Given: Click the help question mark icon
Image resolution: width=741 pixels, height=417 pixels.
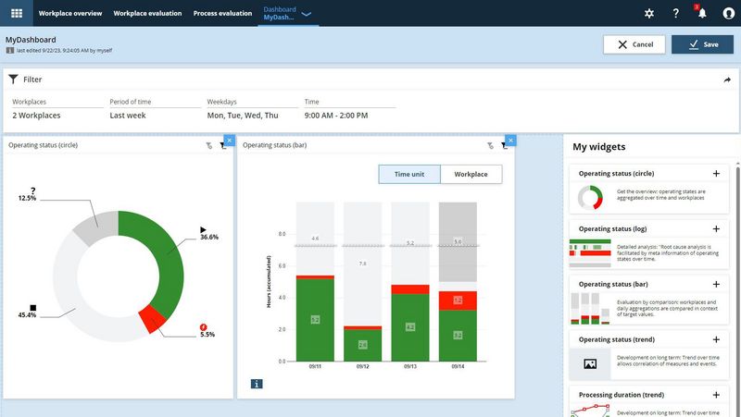Looking at the screenshot, I should 675,14.
